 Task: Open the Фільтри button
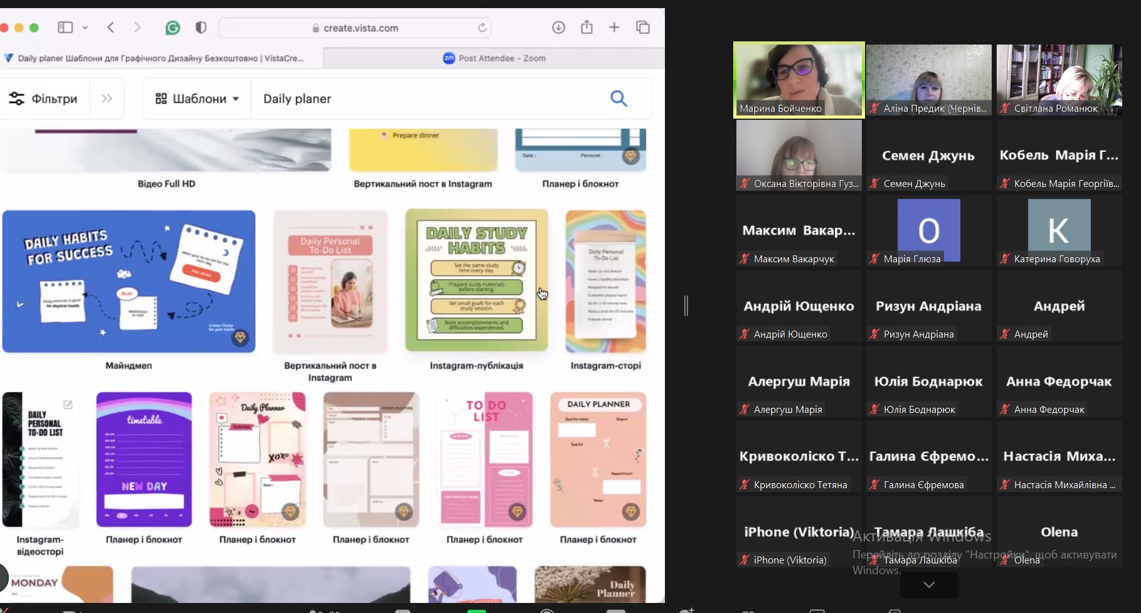43,99
